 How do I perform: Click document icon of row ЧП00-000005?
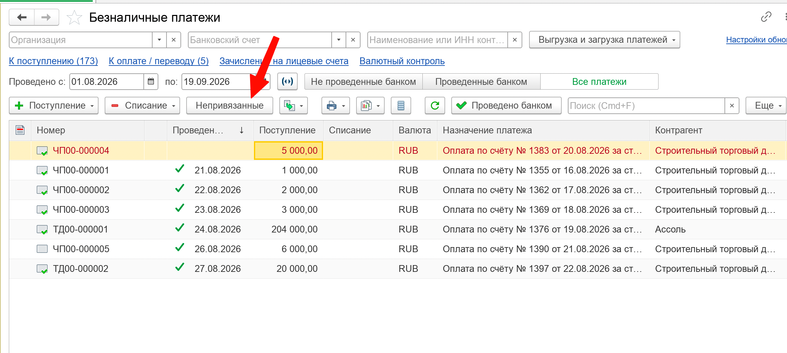42,249
